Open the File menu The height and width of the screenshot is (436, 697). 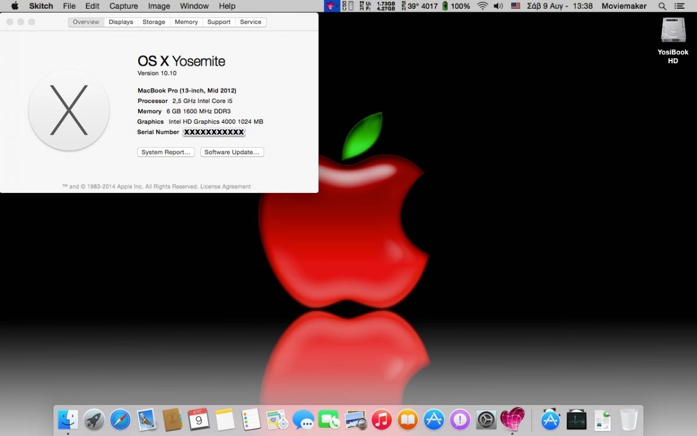pyautogui.click(x=69, y=6)
